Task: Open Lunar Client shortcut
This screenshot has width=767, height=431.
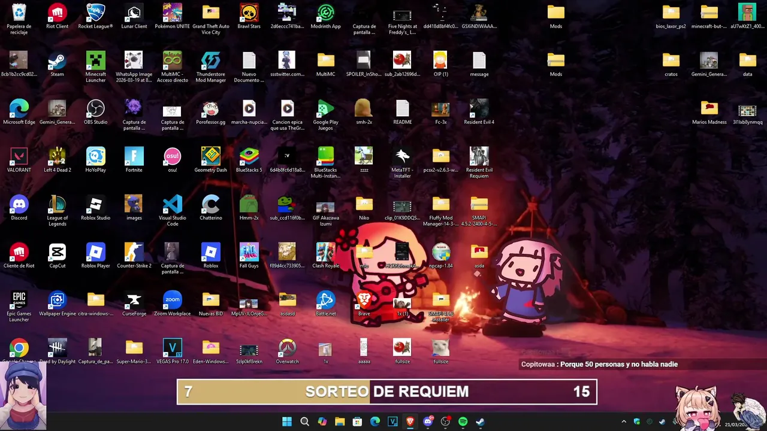Action: pyautogui.click(x=134, y=16)
